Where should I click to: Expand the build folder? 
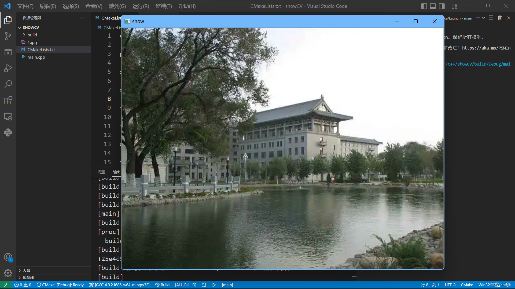pos(32,35)
